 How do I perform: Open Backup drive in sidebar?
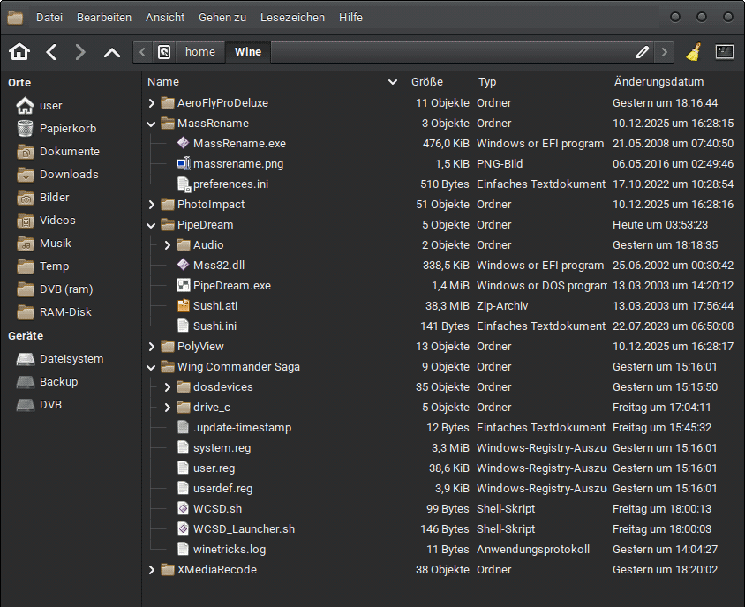(x=47, y=381)
